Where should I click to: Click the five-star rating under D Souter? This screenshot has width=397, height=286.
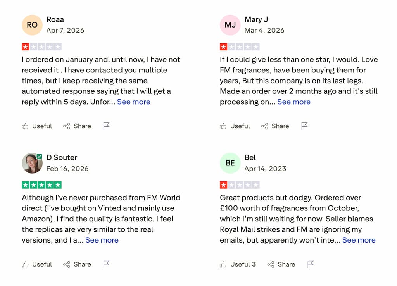pos(41,185)
